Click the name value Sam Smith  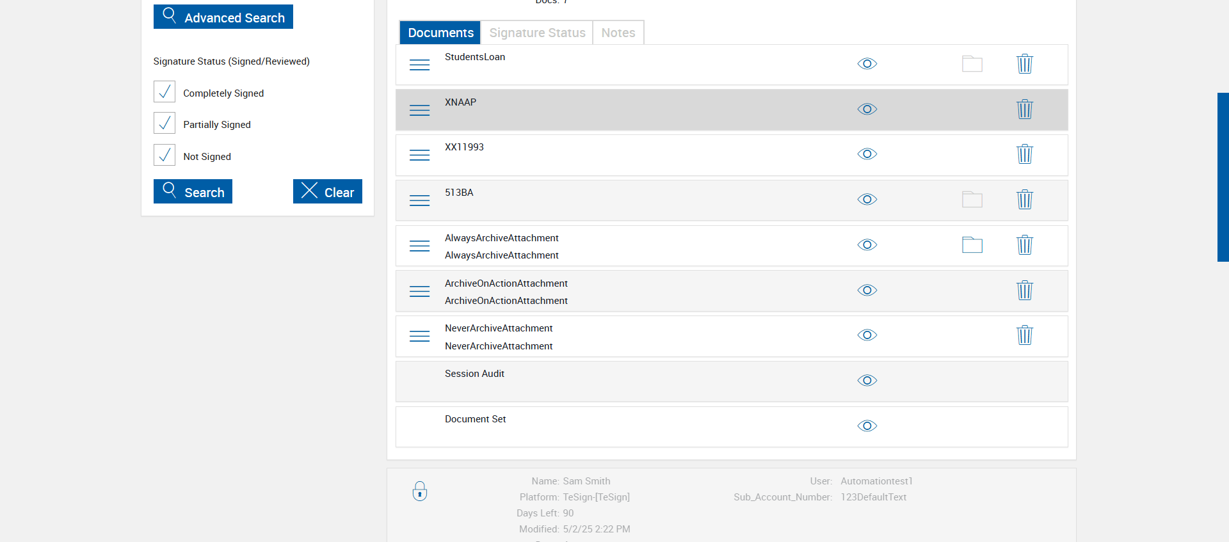coord(587,481)
